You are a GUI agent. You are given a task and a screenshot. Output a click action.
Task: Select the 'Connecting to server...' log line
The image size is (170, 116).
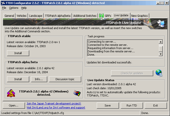coord(102,42)
